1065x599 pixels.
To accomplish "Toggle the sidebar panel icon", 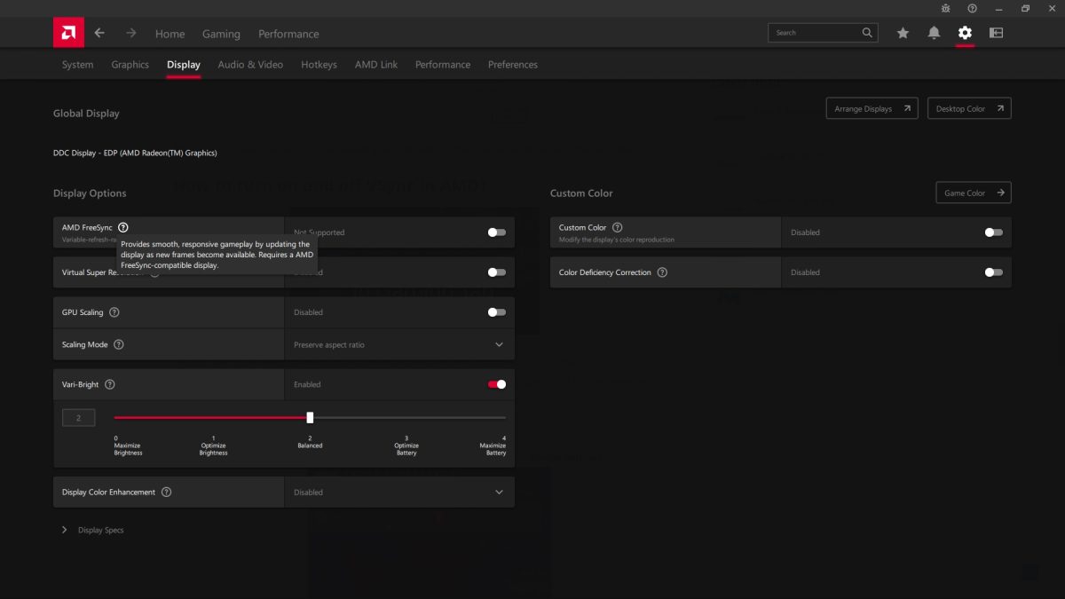I will click(x=997, y=33).
